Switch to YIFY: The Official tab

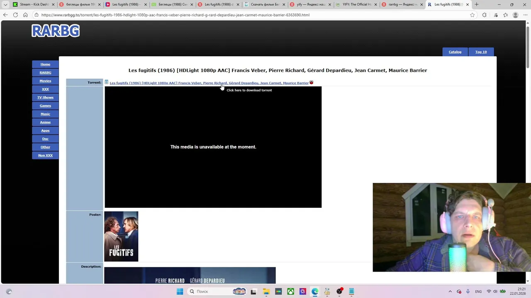[x=356, y=5]
